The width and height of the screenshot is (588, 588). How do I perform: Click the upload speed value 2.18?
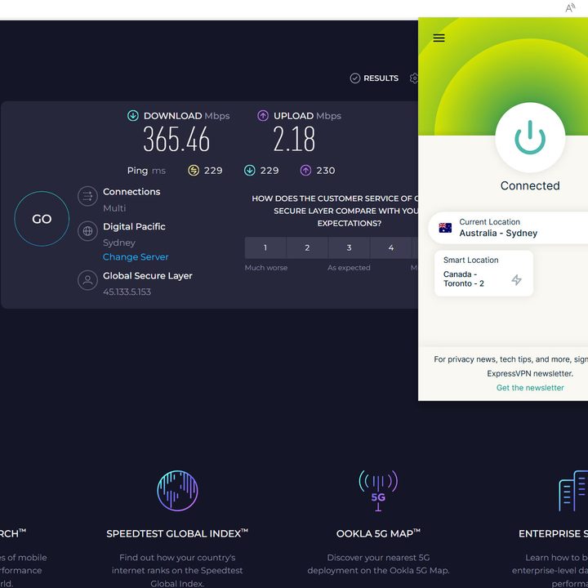tap(294, 139)
